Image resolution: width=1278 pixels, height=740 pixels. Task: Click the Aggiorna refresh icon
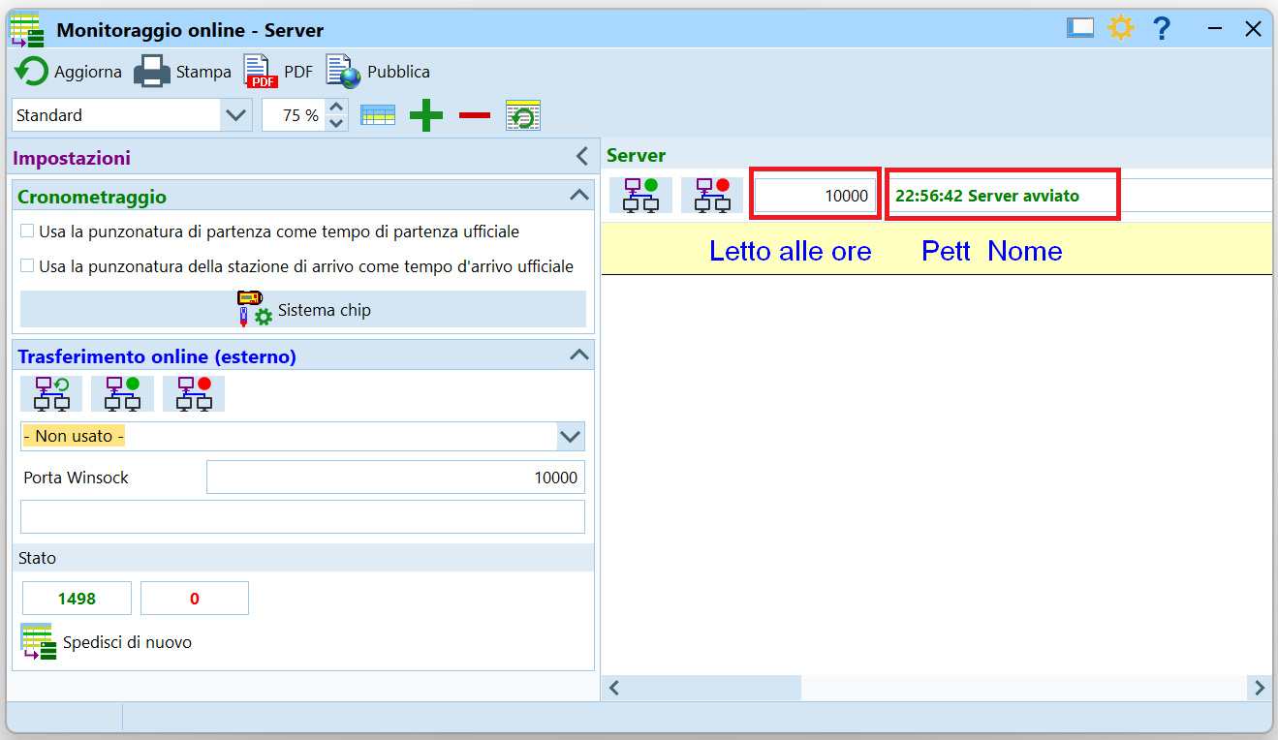32,72
